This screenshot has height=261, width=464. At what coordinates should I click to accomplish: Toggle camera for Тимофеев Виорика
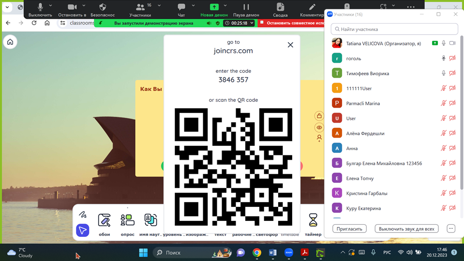tap(452, 73)
